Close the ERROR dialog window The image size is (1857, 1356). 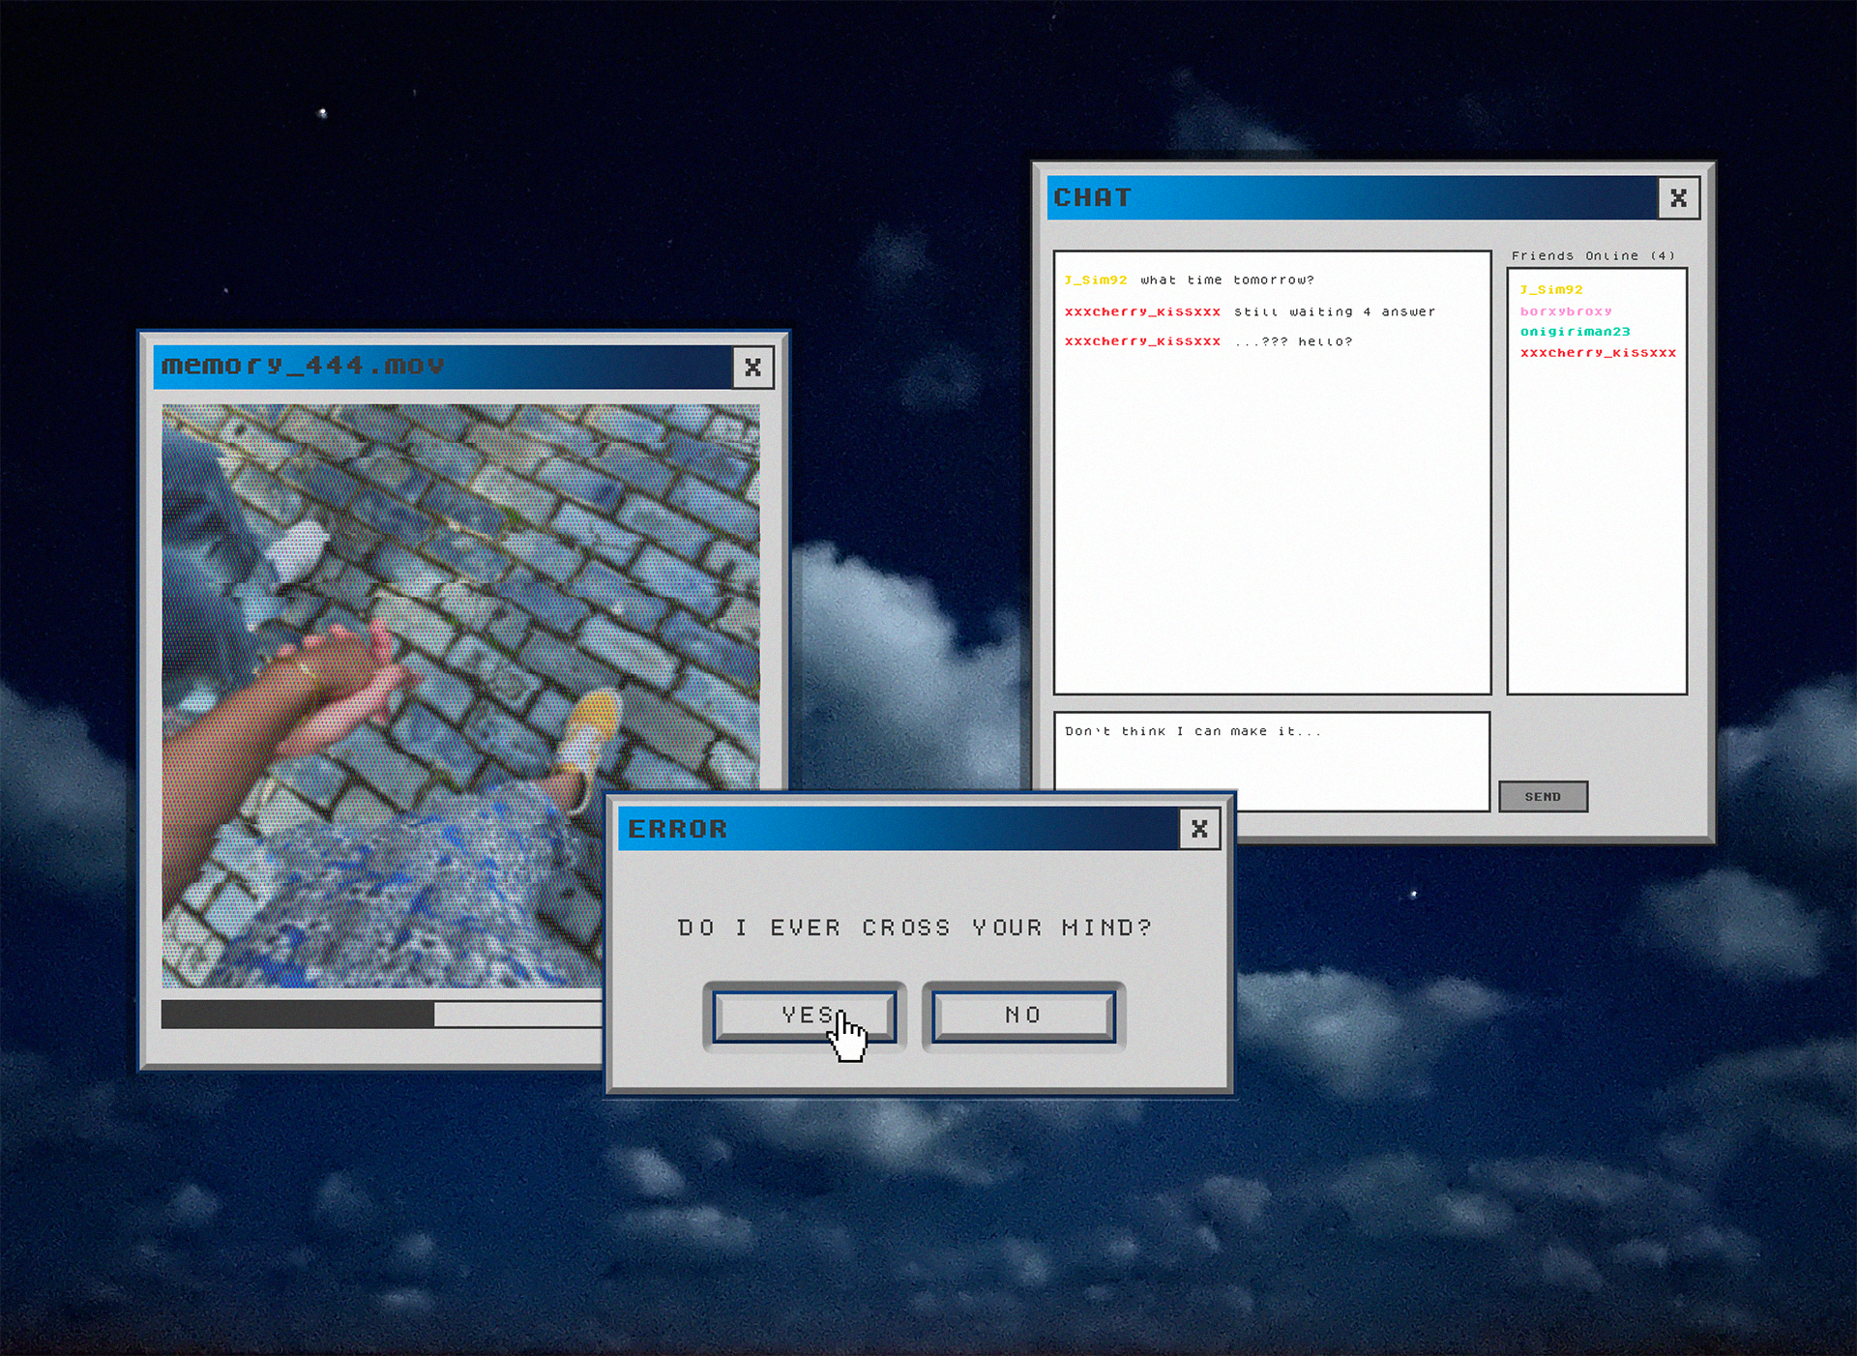pyautogui.click(x=1199, y=828)
